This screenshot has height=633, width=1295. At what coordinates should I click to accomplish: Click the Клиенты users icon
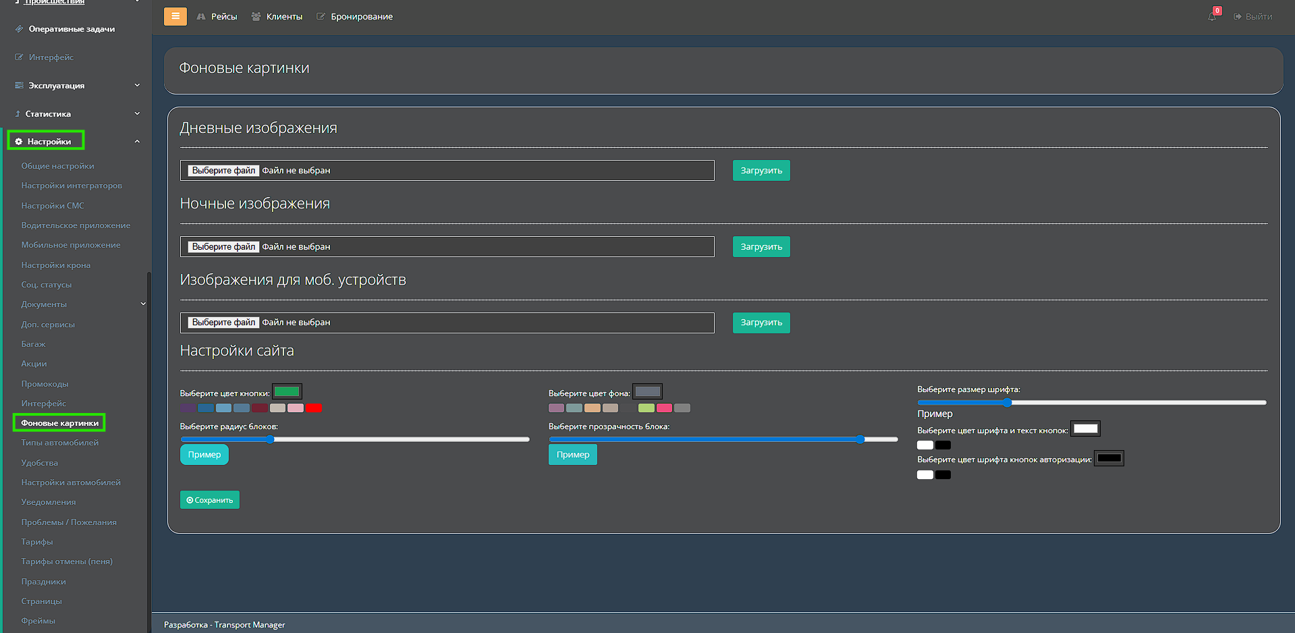pos(256,17)
